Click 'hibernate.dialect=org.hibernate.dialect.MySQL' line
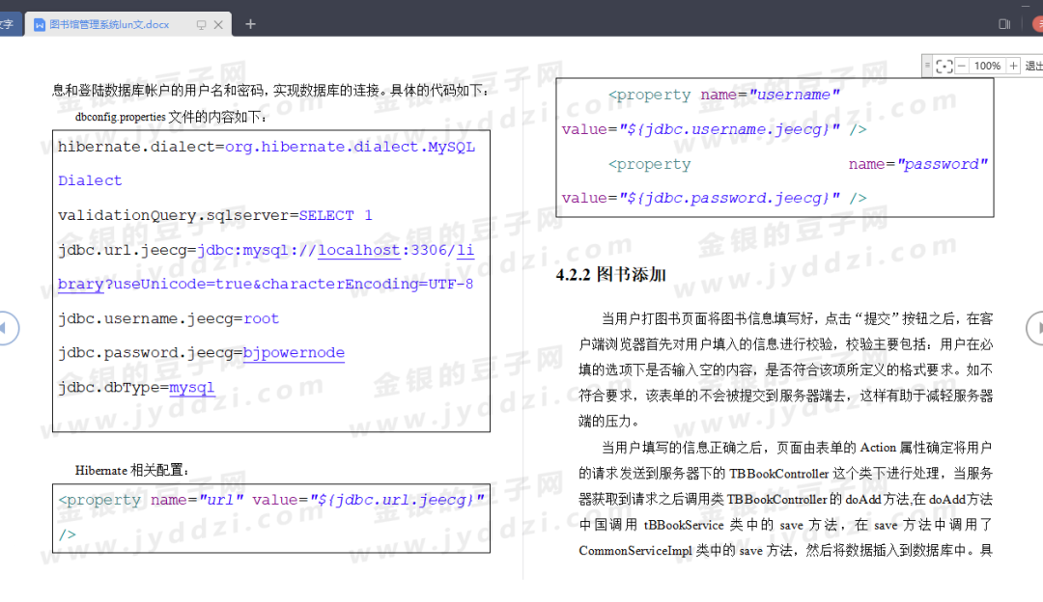 pyautogui.click(x=267, y=147)
